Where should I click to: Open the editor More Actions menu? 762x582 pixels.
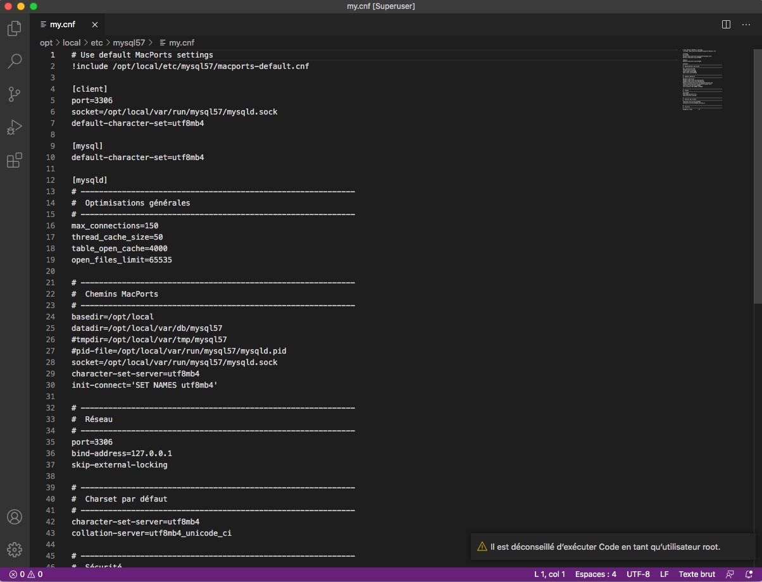coord(746,25)
